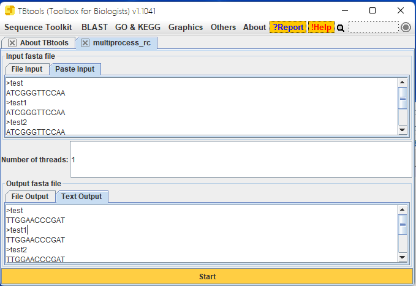Click the !Help button
Viewport: 416px width, 286px height.
pyautogui.click(x=321, y=27)
